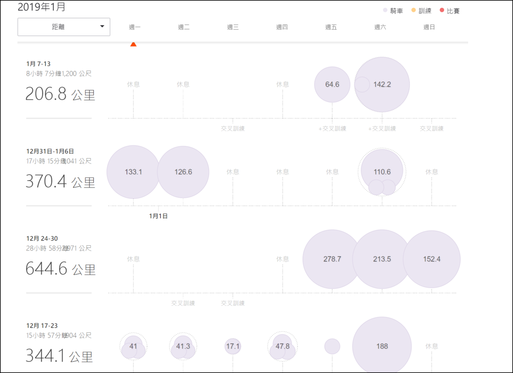The width and height of the screenshot is (513, 373).
Task: Open the 距離 metric dropdown
Action: click(x=64, y=27)
